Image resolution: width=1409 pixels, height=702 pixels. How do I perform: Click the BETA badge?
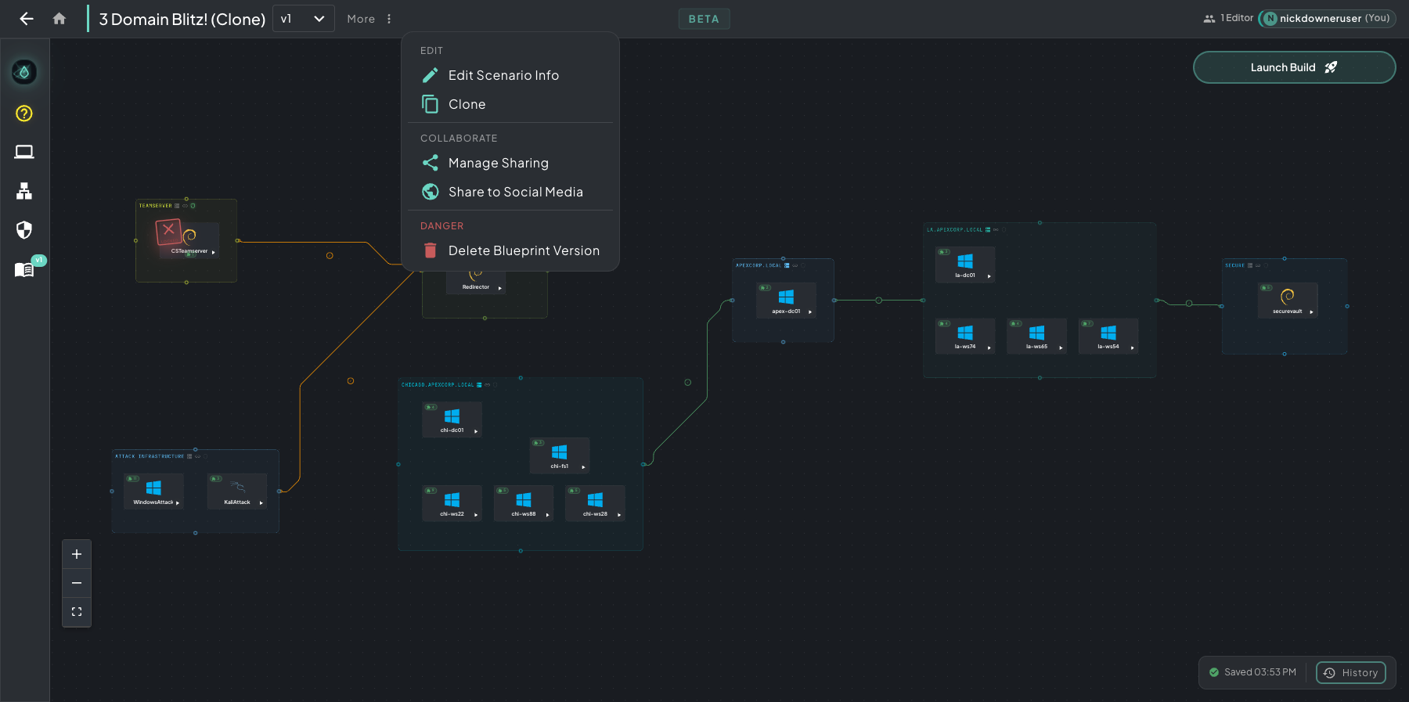704,19
